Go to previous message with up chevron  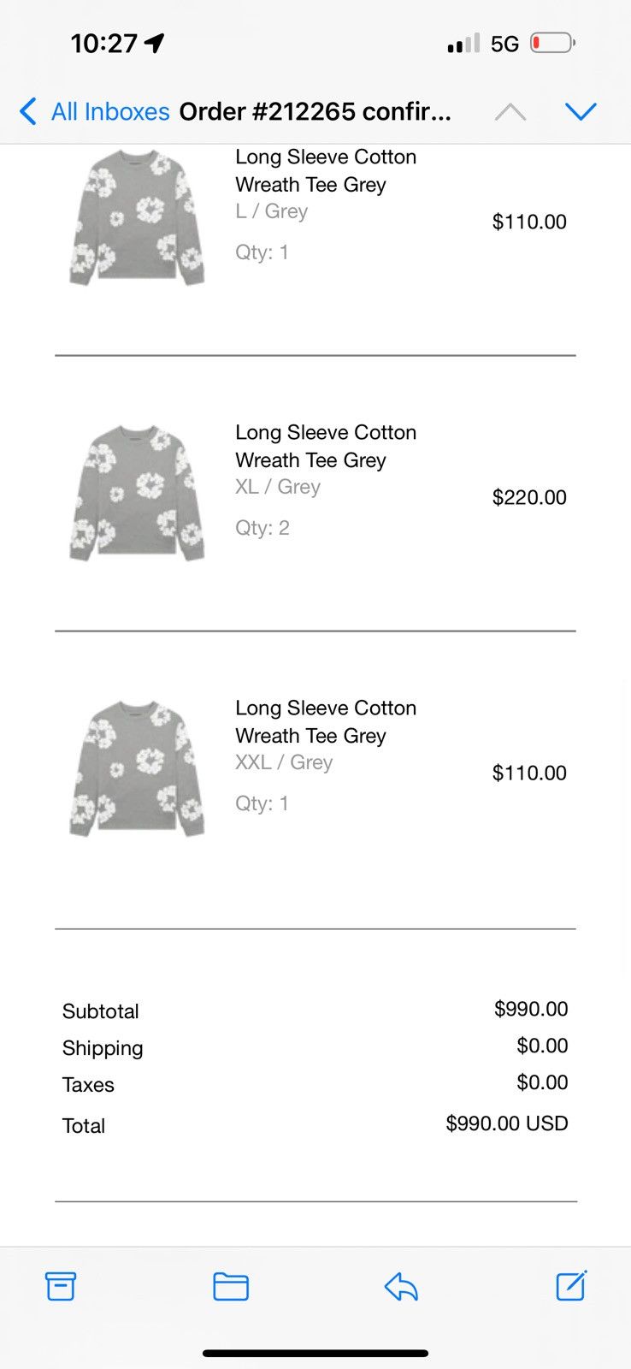click(x=510, y=112)
